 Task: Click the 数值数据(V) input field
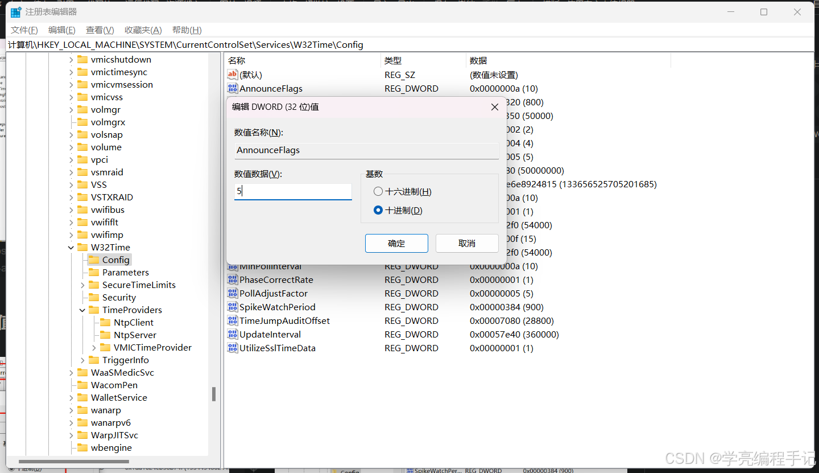click(293, 192)
